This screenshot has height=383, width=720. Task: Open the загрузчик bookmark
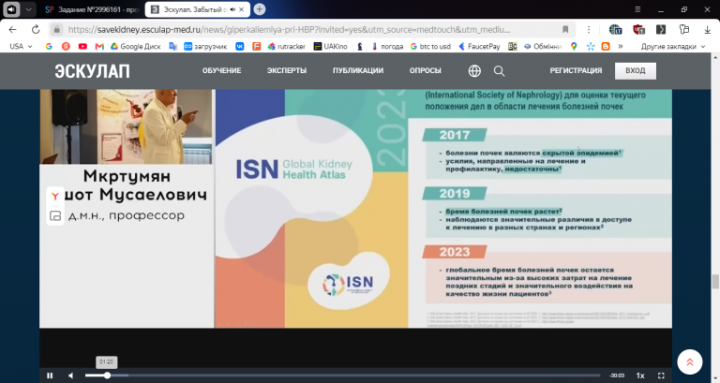[205, 46]
